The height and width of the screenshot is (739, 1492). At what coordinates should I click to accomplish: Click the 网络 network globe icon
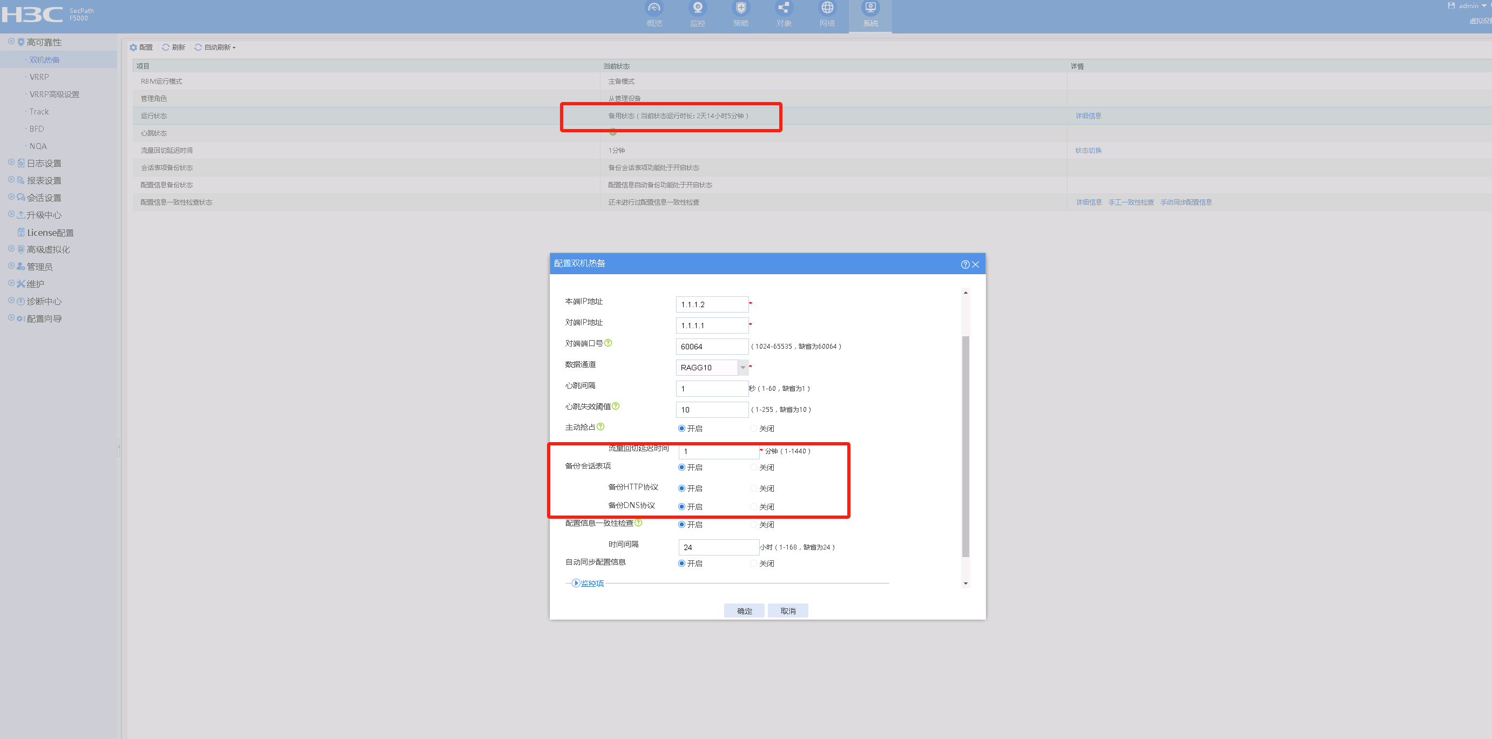pyautogui.click(x=827, y=8)
